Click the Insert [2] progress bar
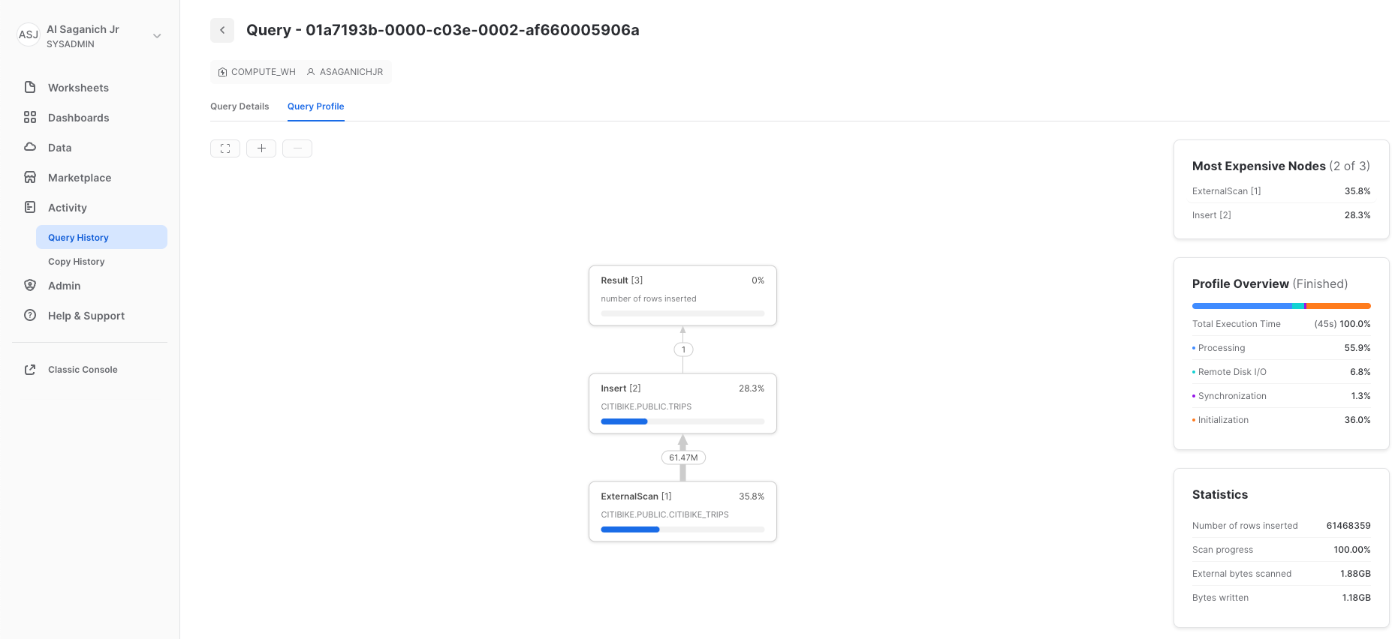1392x639 pixels. click(x=682, y=421)
